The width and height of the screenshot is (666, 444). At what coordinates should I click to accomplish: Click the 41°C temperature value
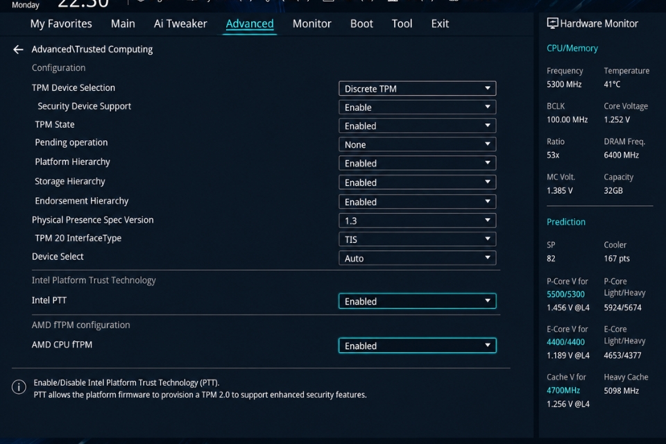tap(612, 84)
